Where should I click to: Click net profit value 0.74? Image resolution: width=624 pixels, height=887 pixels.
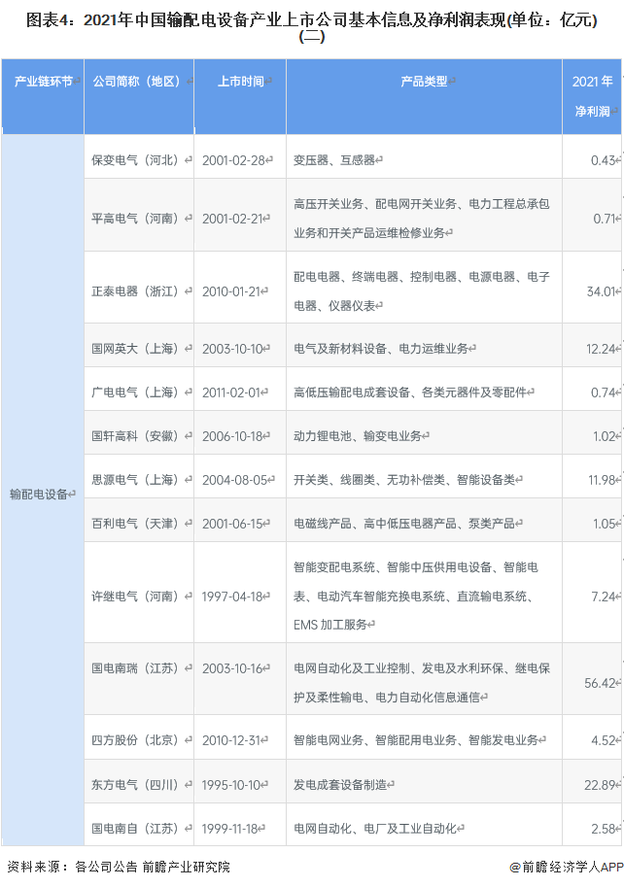603,392
